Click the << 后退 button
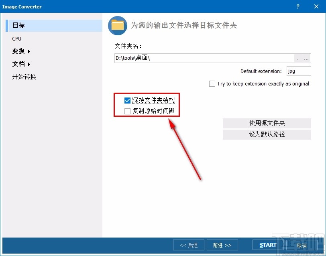Screen dimensions: 326x256 (x=189, y=245)
